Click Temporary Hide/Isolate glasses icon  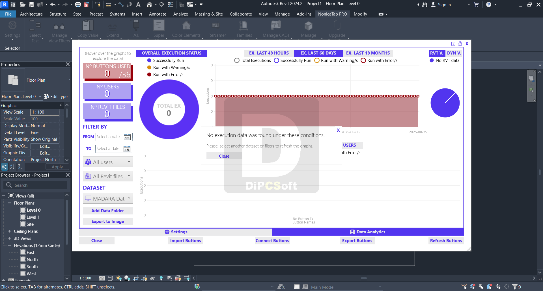(152, 278)
